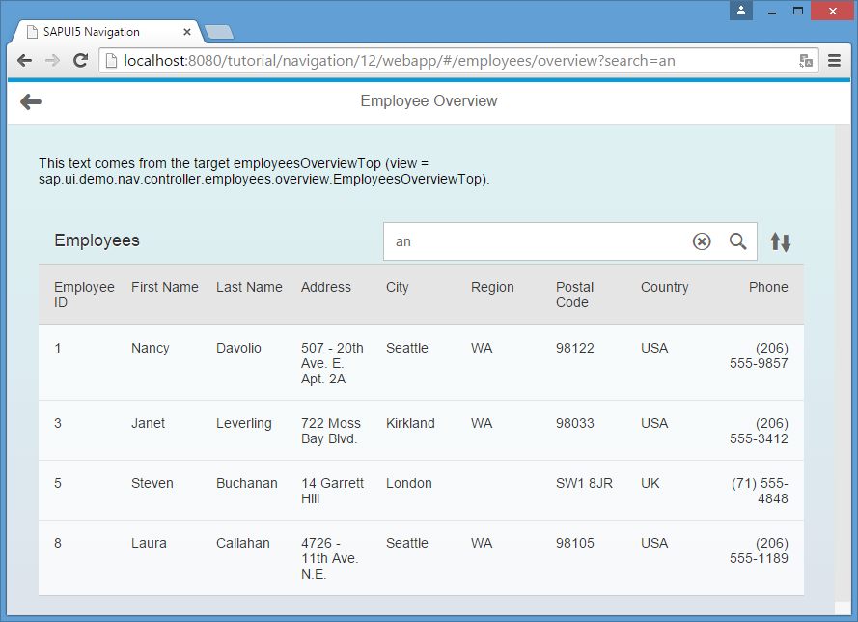This screenshot has height=622, width=858.
Task: Click the browser back button
Action: coord(25,61)
